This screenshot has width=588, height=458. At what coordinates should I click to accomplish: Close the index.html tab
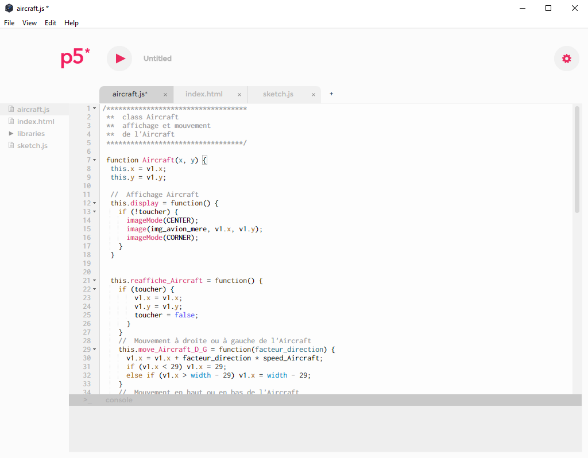coord(239,95)
